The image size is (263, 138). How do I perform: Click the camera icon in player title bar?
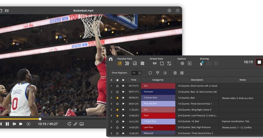click(7, 11)
